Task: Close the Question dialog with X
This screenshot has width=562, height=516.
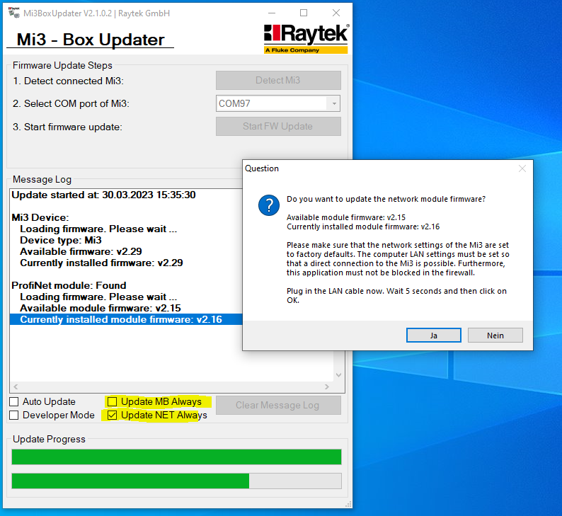Action: pos(522,168)
